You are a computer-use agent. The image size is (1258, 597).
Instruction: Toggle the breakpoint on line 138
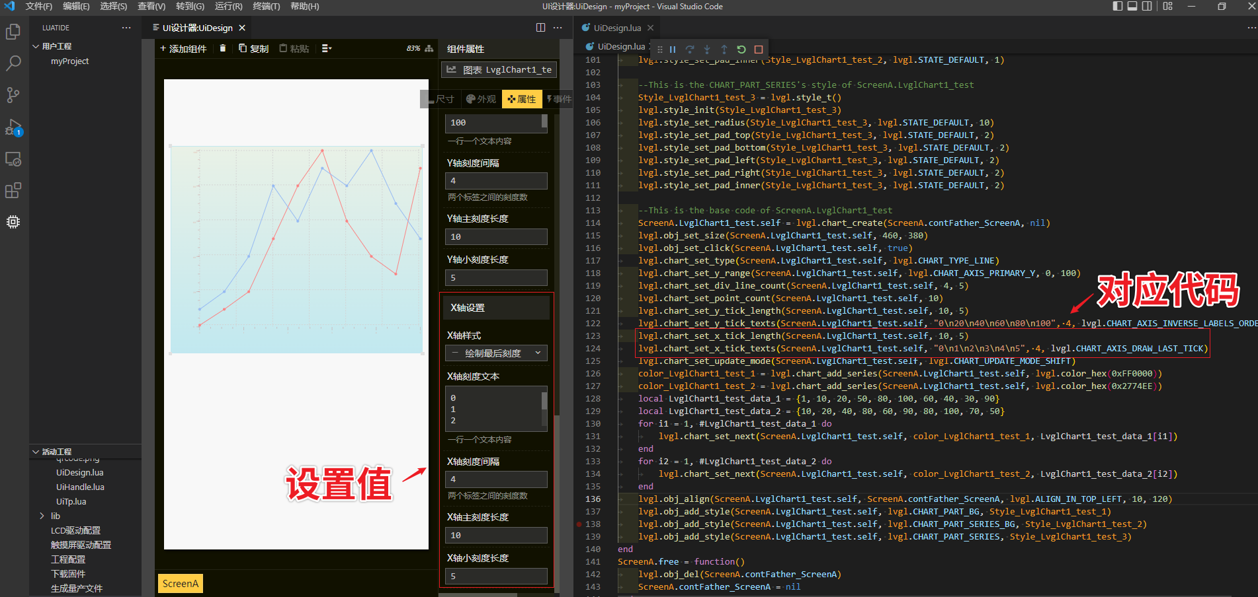click(579, 524)
